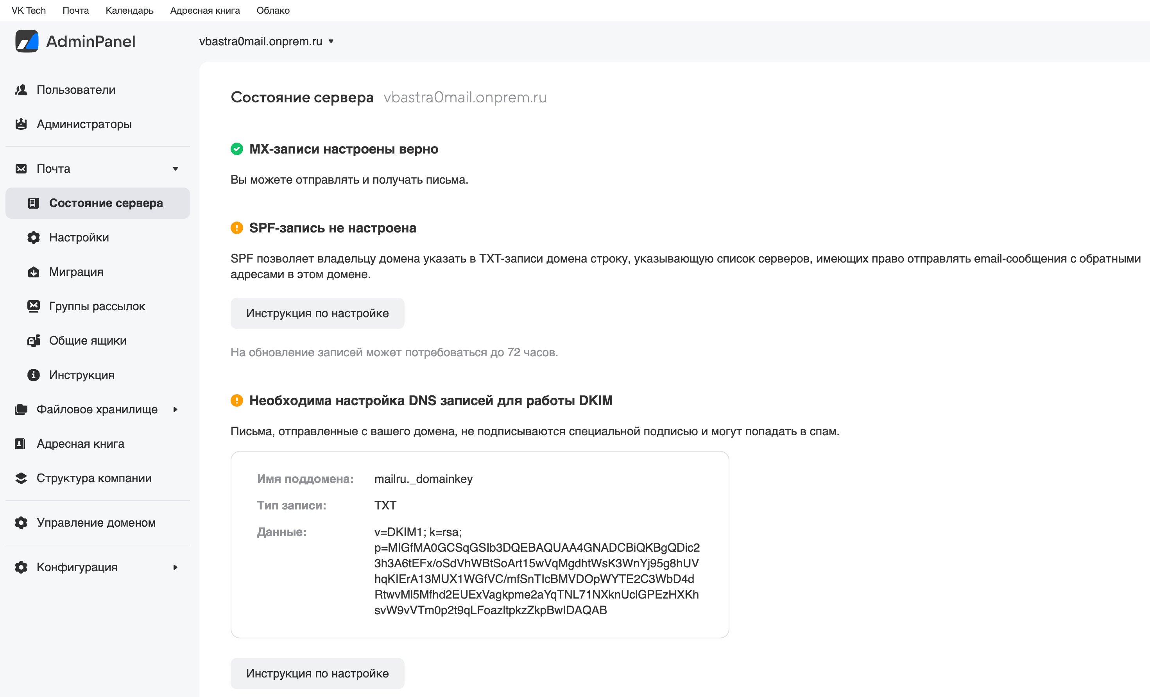Viewport: 1150px width, 697px height.
Task: Open the DKIM Инструкция по настройке button
Action: point(317,673)
